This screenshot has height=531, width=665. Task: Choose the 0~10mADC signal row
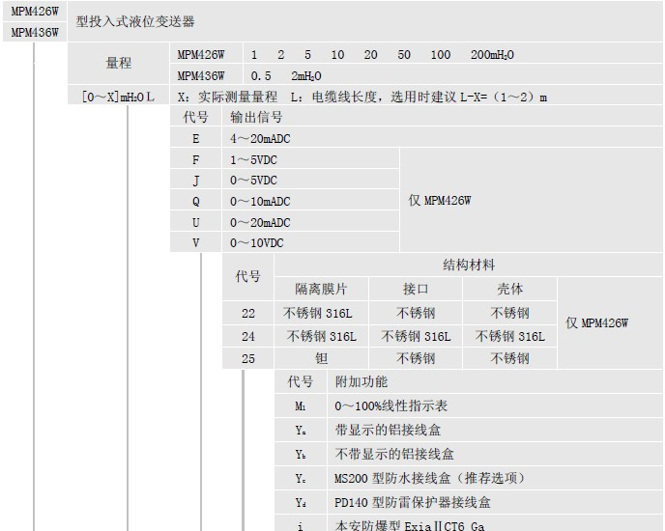(260, 202)
